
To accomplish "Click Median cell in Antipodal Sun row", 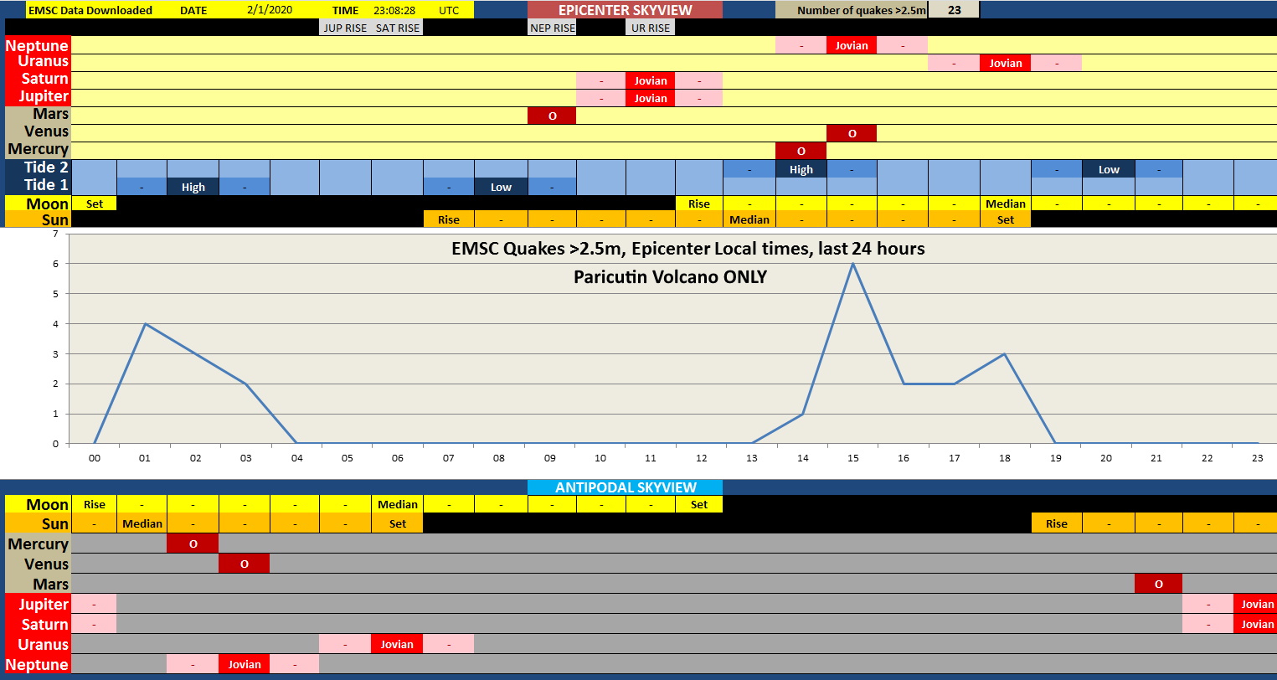I will click(142, 523).
